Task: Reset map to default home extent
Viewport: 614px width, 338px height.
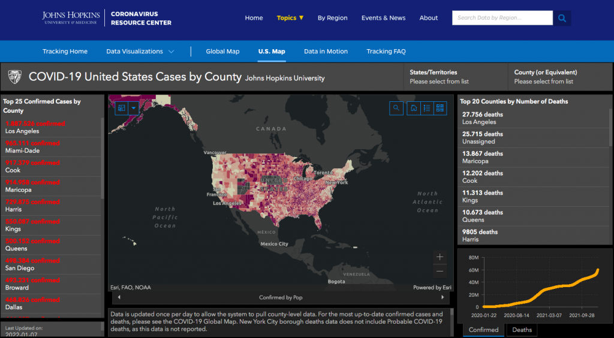Action: coord(413,108)
